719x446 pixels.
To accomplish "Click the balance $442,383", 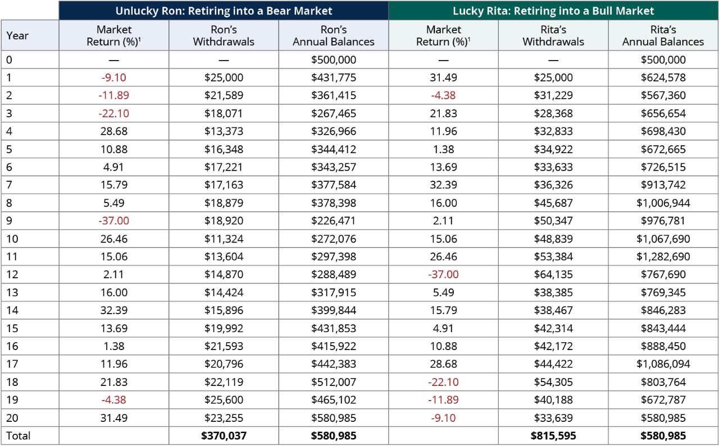I will point(334,364).
